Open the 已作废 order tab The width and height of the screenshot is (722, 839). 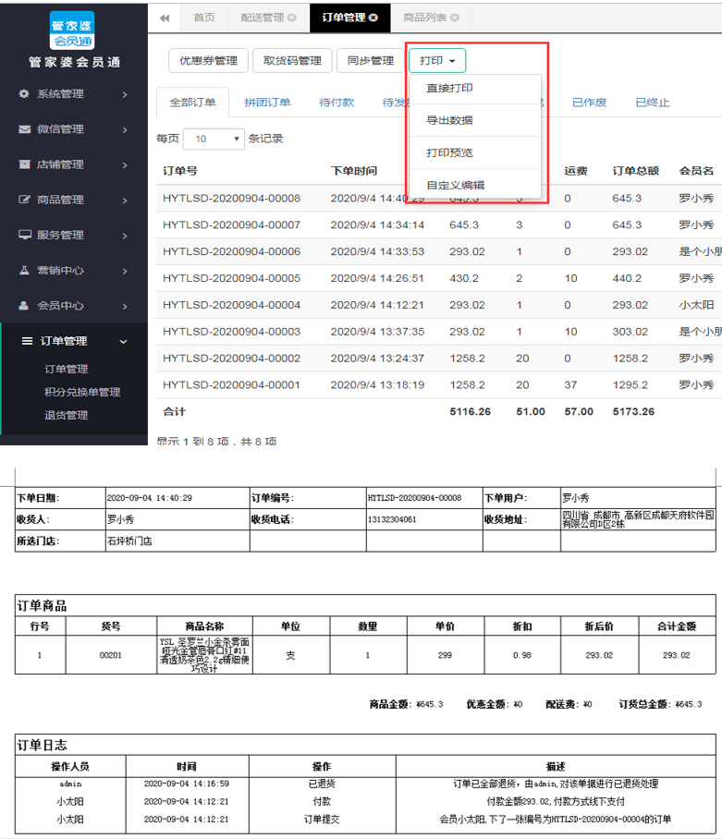tap(589, 103)
